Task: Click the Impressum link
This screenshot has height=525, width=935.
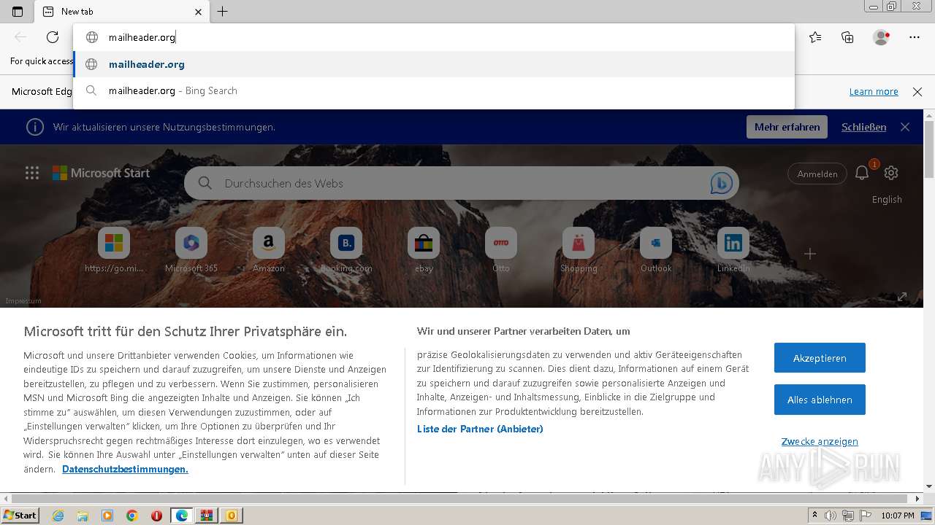Action: click(x=23, y=300)
